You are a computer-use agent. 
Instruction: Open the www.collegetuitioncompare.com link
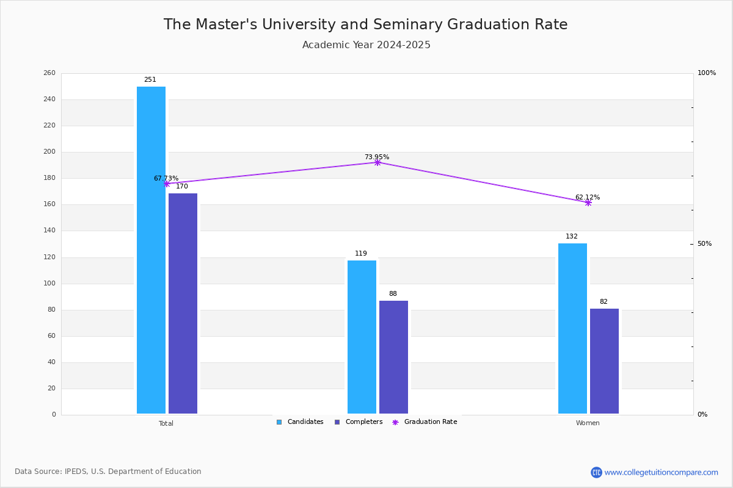(662, 472)
